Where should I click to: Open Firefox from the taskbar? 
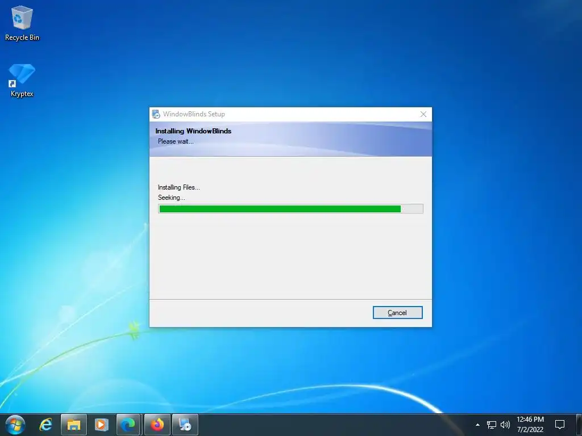tap(157, 425)
